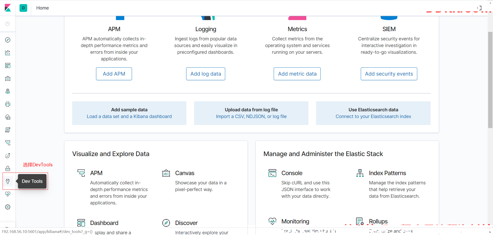Click the Use Elasticsearch data heading
This screenshot has width=493, height=235.
(x=373, y=110)
